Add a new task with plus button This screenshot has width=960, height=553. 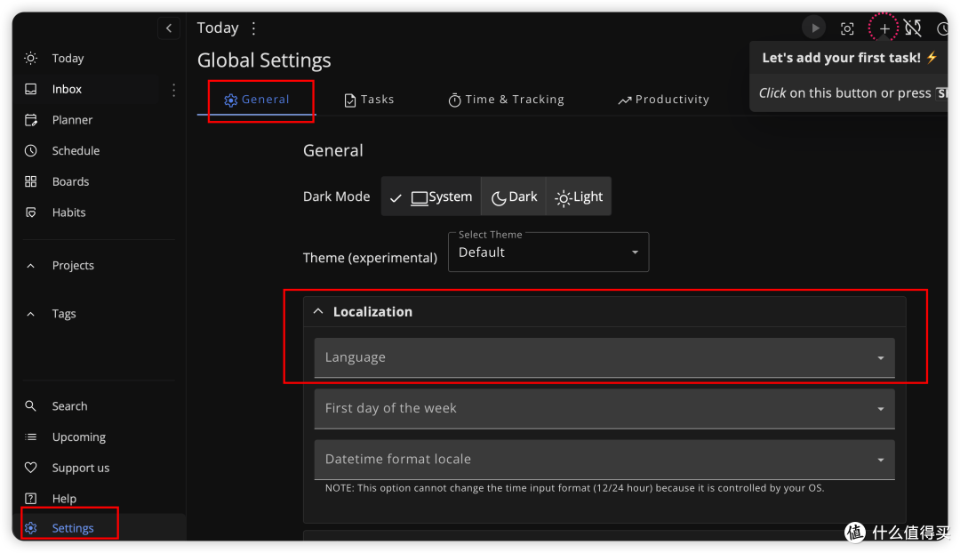tap(884, 28)
